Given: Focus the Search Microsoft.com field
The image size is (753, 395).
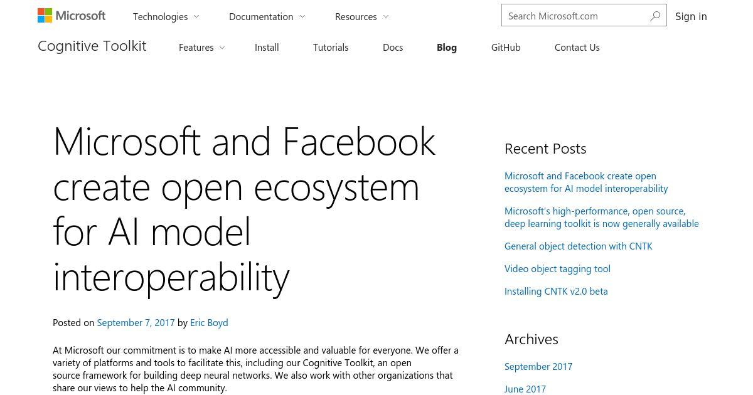Looking at the screenshot, I should (575, 16).
